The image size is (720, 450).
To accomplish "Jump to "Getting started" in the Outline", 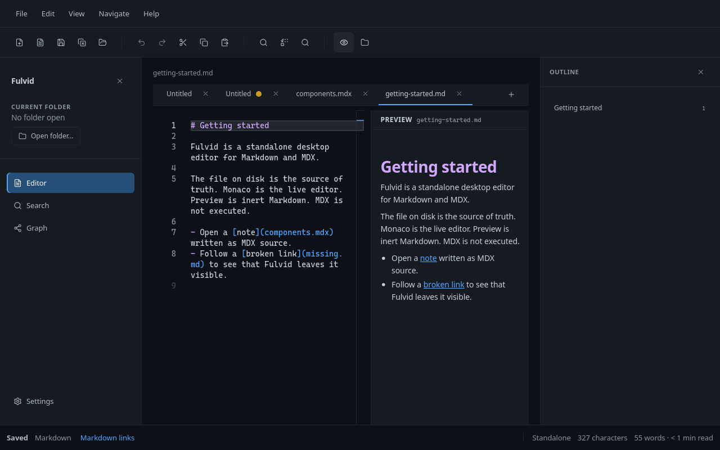I will click(630, 108).
